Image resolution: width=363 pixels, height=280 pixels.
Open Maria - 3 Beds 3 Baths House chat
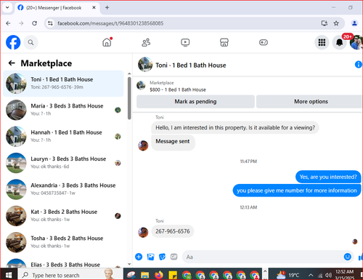click(63, 110)
